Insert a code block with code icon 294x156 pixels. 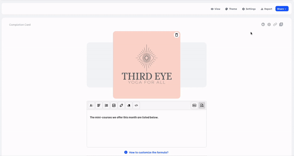(x=136, y=106)
